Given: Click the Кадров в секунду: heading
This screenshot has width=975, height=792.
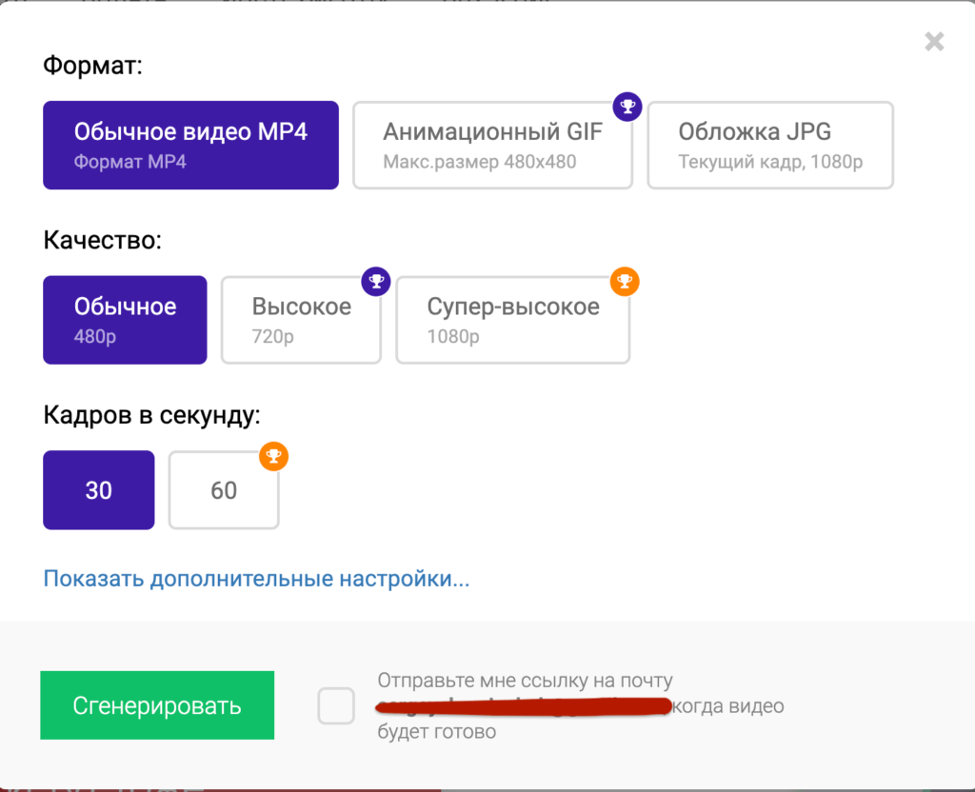Looking at the screenshot, I should [151, 415].
